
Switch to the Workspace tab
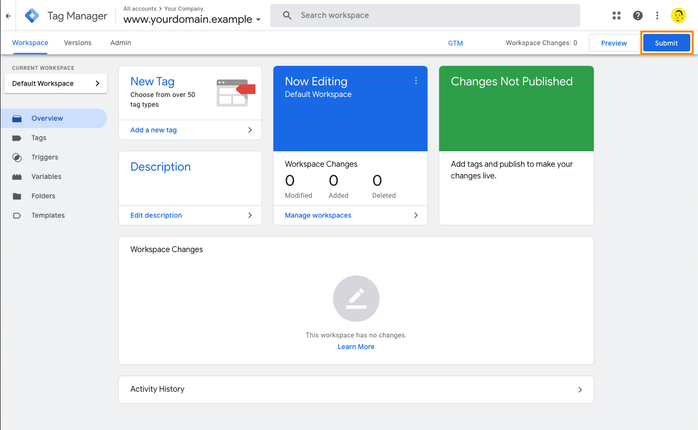click(30, 43)
